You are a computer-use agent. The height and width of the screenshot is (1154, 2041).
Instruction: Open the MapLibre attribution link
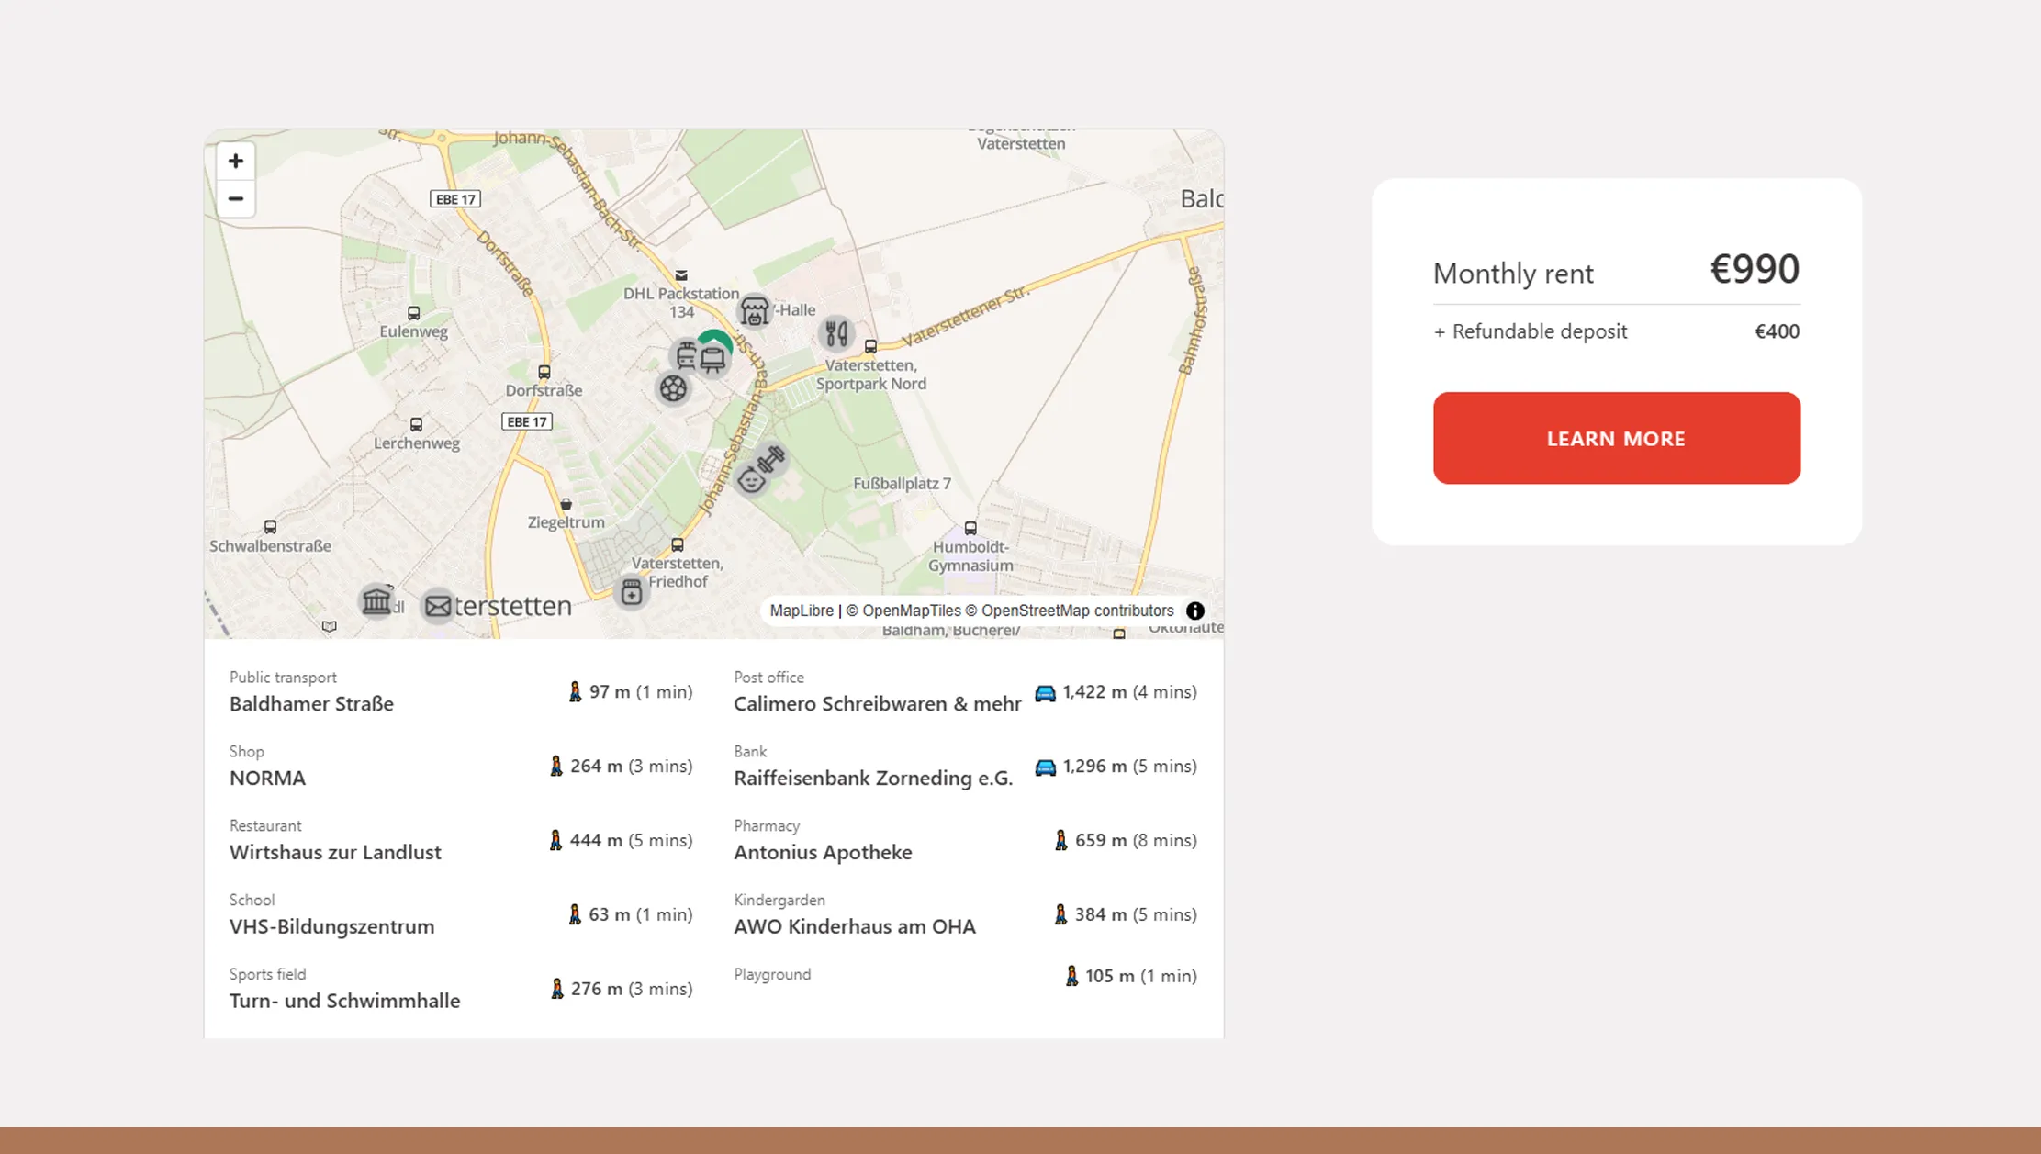click(x=801, y=611)
